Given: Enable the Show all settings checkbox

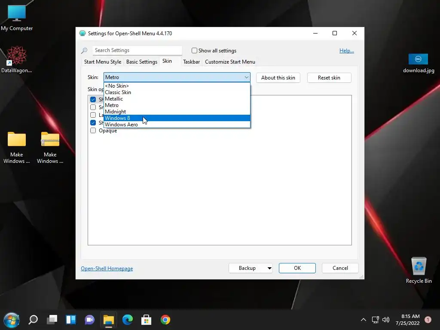Looking at the screenshot, I should (x=194, y=51).
